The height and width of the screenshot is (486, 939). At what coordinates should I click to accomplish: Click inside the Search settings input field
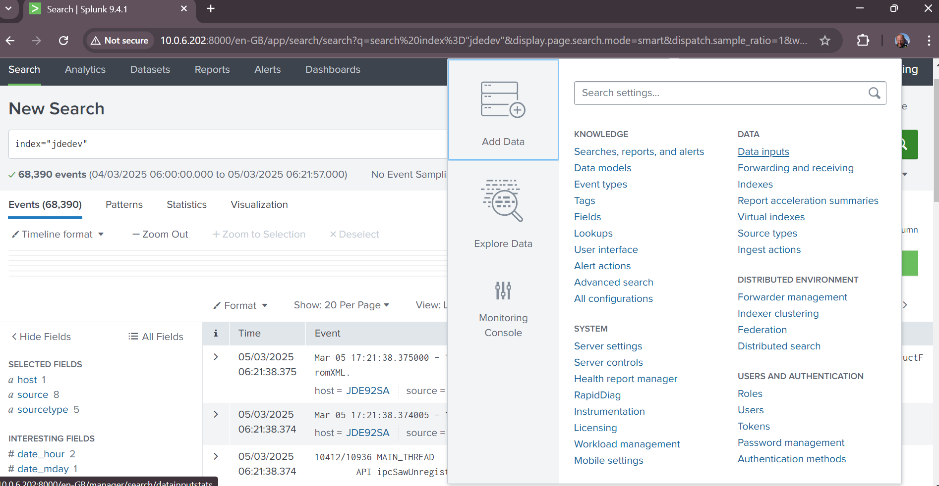point(719,93)
